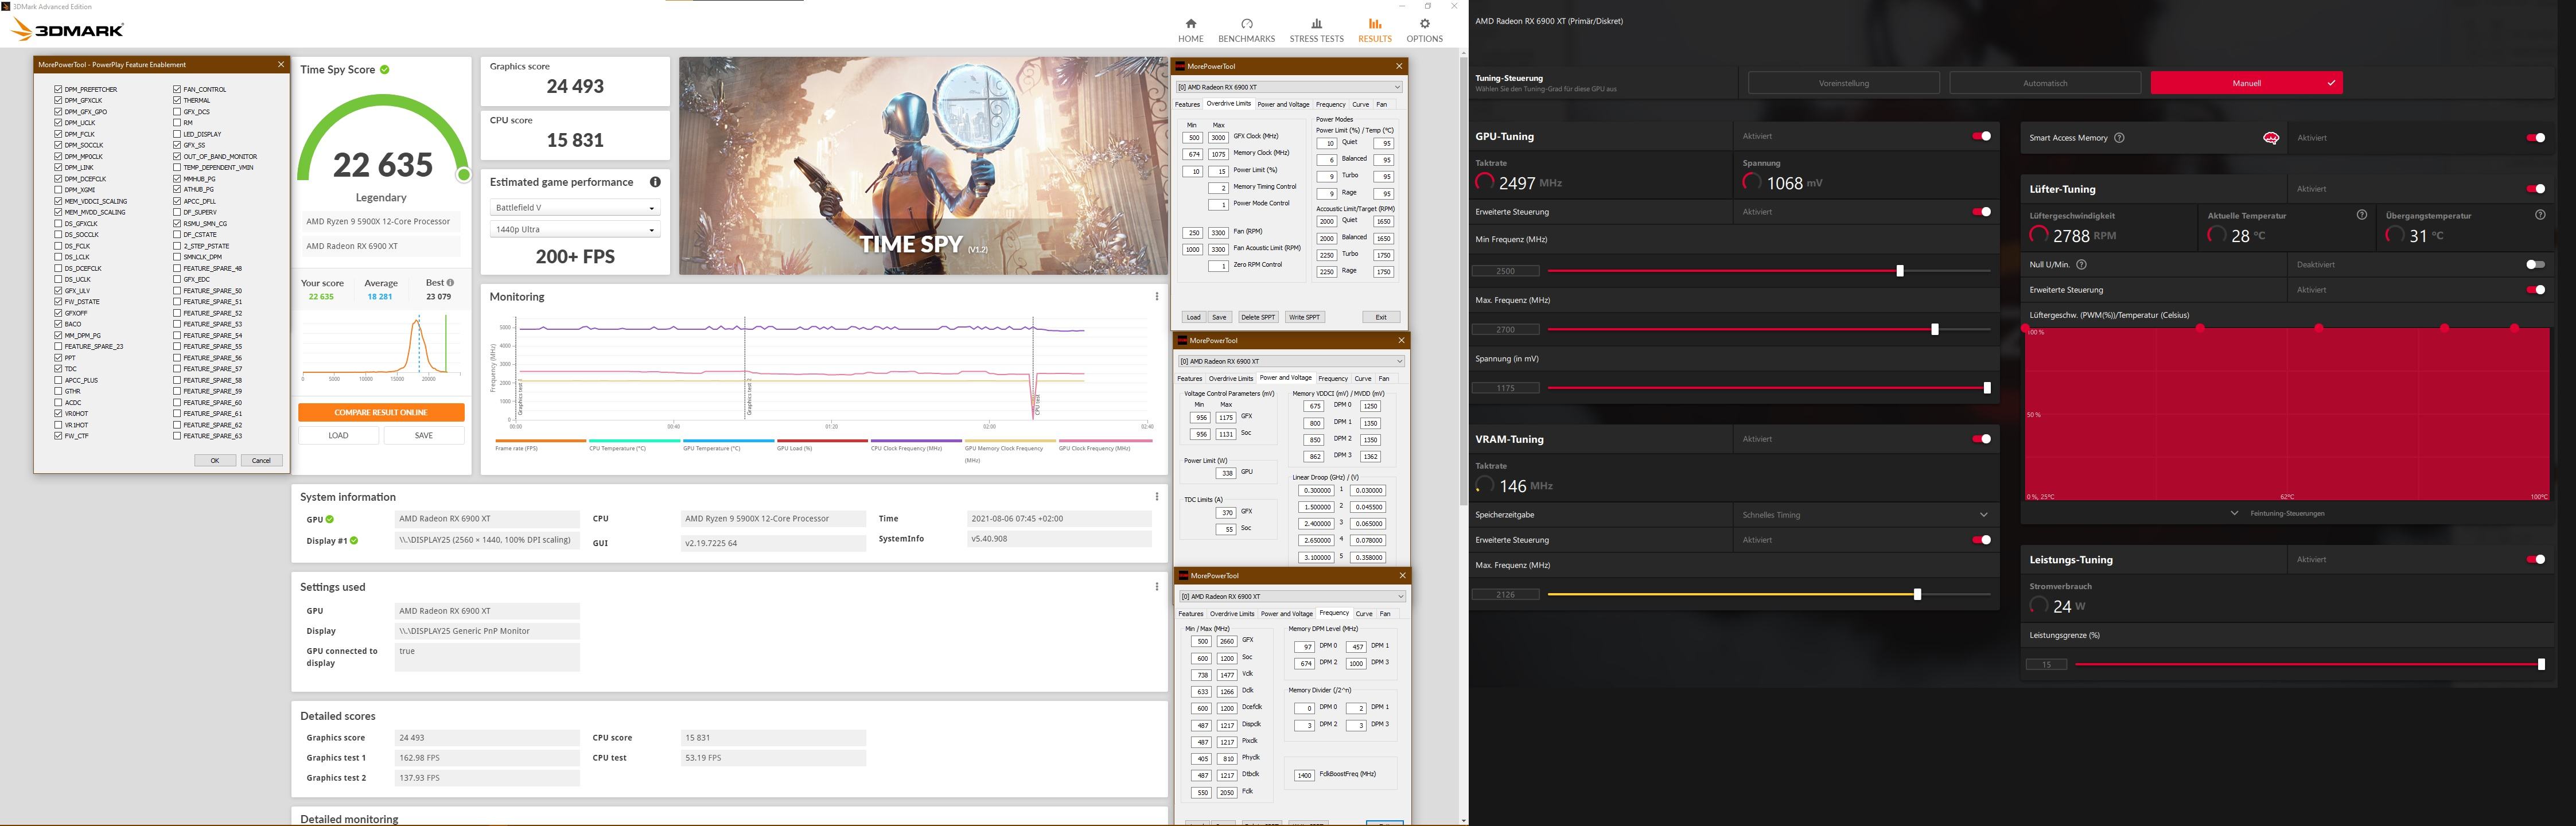Open Overdrive Limits tab in bottom MorePowerTool window

coord(1232,614)
